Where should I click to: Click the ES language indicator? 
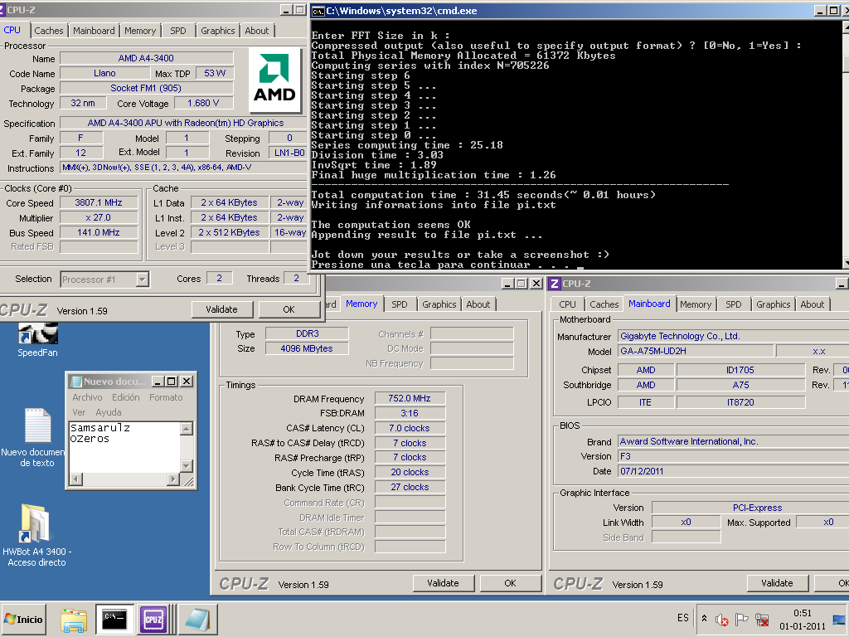point(683,618)
